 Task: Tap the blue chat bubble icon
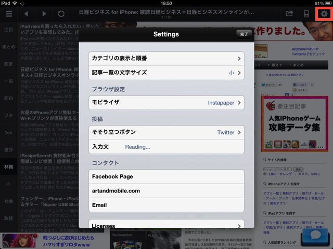(x=315, y=237)
